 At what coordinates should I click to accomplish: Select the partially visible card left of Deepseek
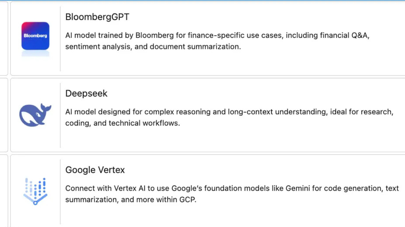pyautogui.click(x=3, y=115)
